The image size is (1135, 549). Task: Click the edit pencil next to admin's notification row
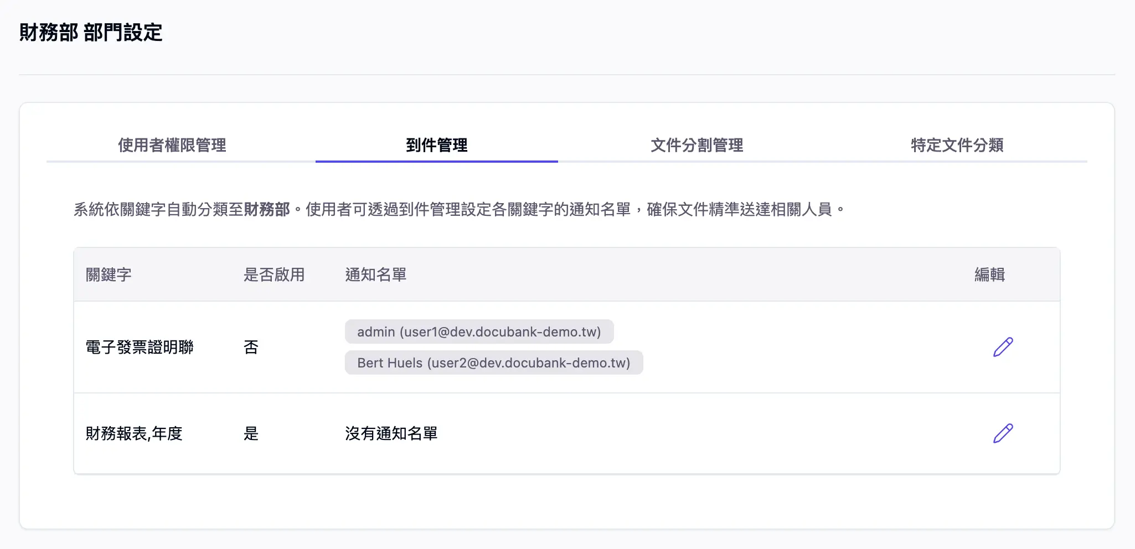[x=1002, y=346]
